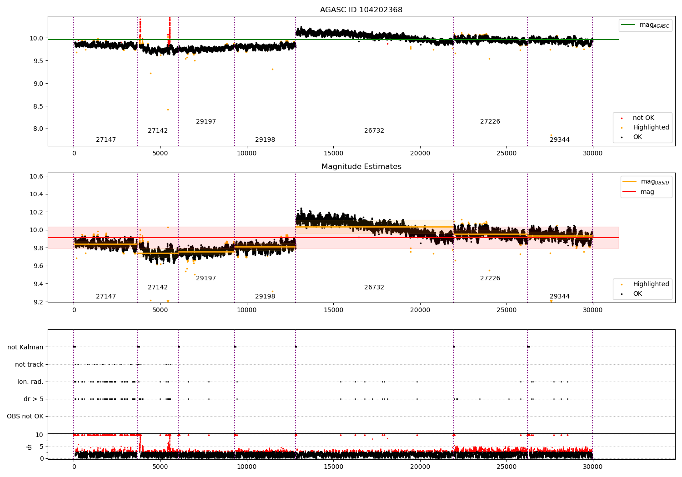Screen dimensions: 682x477
Task: Click the 10.6 y-axis tick label
Action: pyautogui.click(x=36, y=176)
